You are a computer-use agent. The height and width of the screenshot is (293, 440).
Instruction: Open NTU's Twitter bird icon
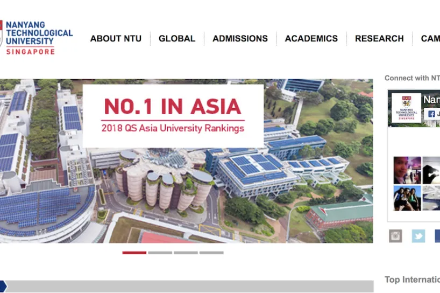point(418,236)
